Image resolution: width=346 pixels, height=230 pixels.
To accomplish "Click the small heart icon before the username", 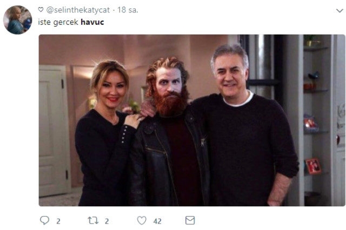I will (41, 10).
